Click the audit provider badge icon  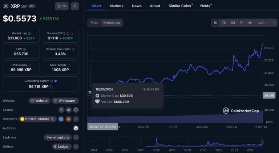tap(76, 128)
